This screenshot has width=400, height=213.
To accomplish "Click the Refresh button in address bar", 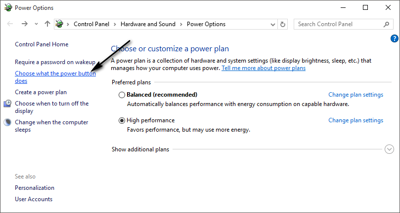I will coord(283,24).
